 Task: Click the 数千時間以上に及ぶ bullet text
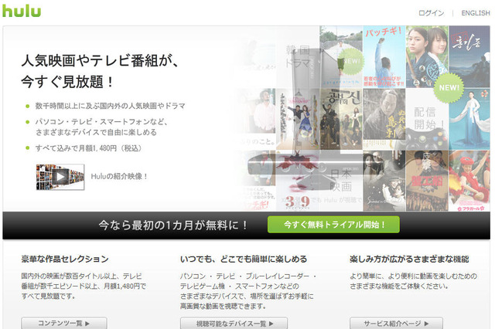(x=110, y=106)
